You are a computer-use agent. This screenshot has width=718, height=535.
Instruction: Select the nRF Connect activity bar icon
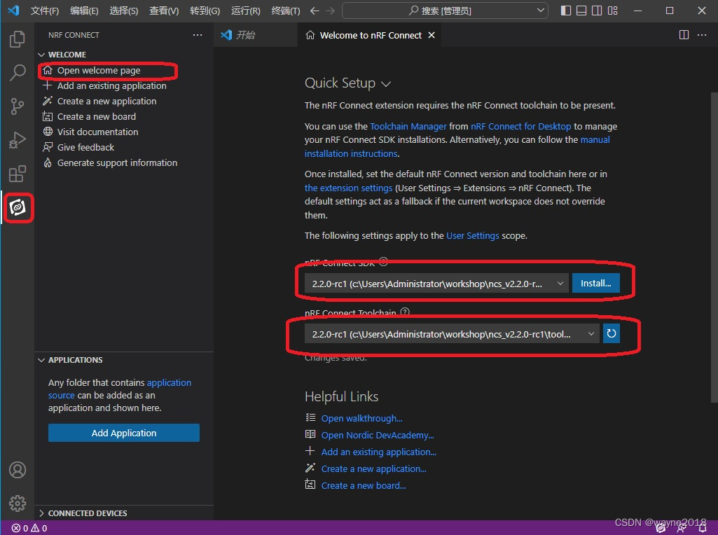[18, 207]
